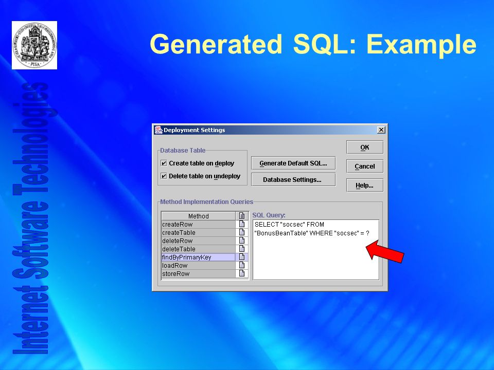Close the Deployment Settings window
The width and height of the screenshot is (494, 370).
click(381, 130)
